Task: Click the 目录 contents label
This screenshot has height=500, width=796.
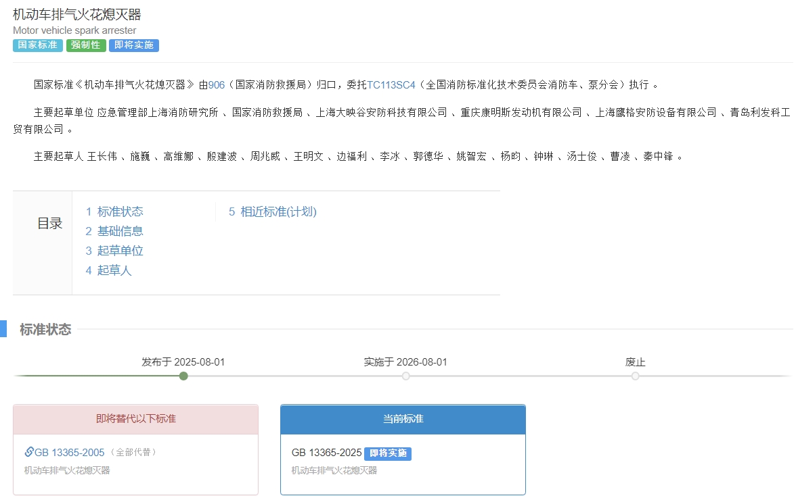Action: [x=50, y=224]
